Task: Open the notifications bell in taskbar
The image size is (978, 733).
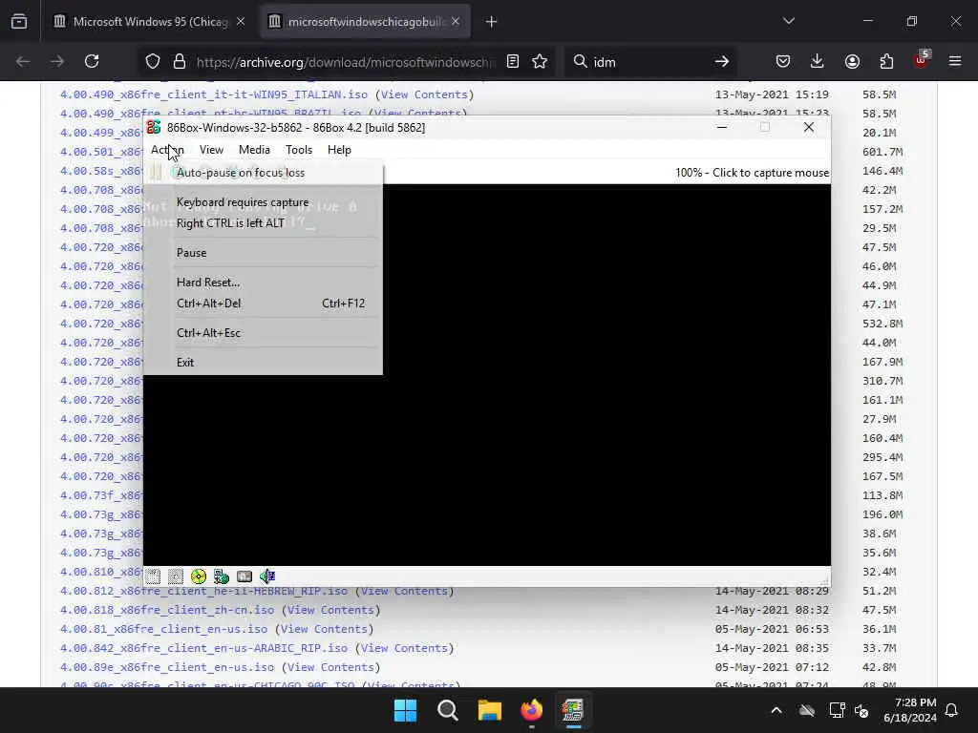Action: 952,710
